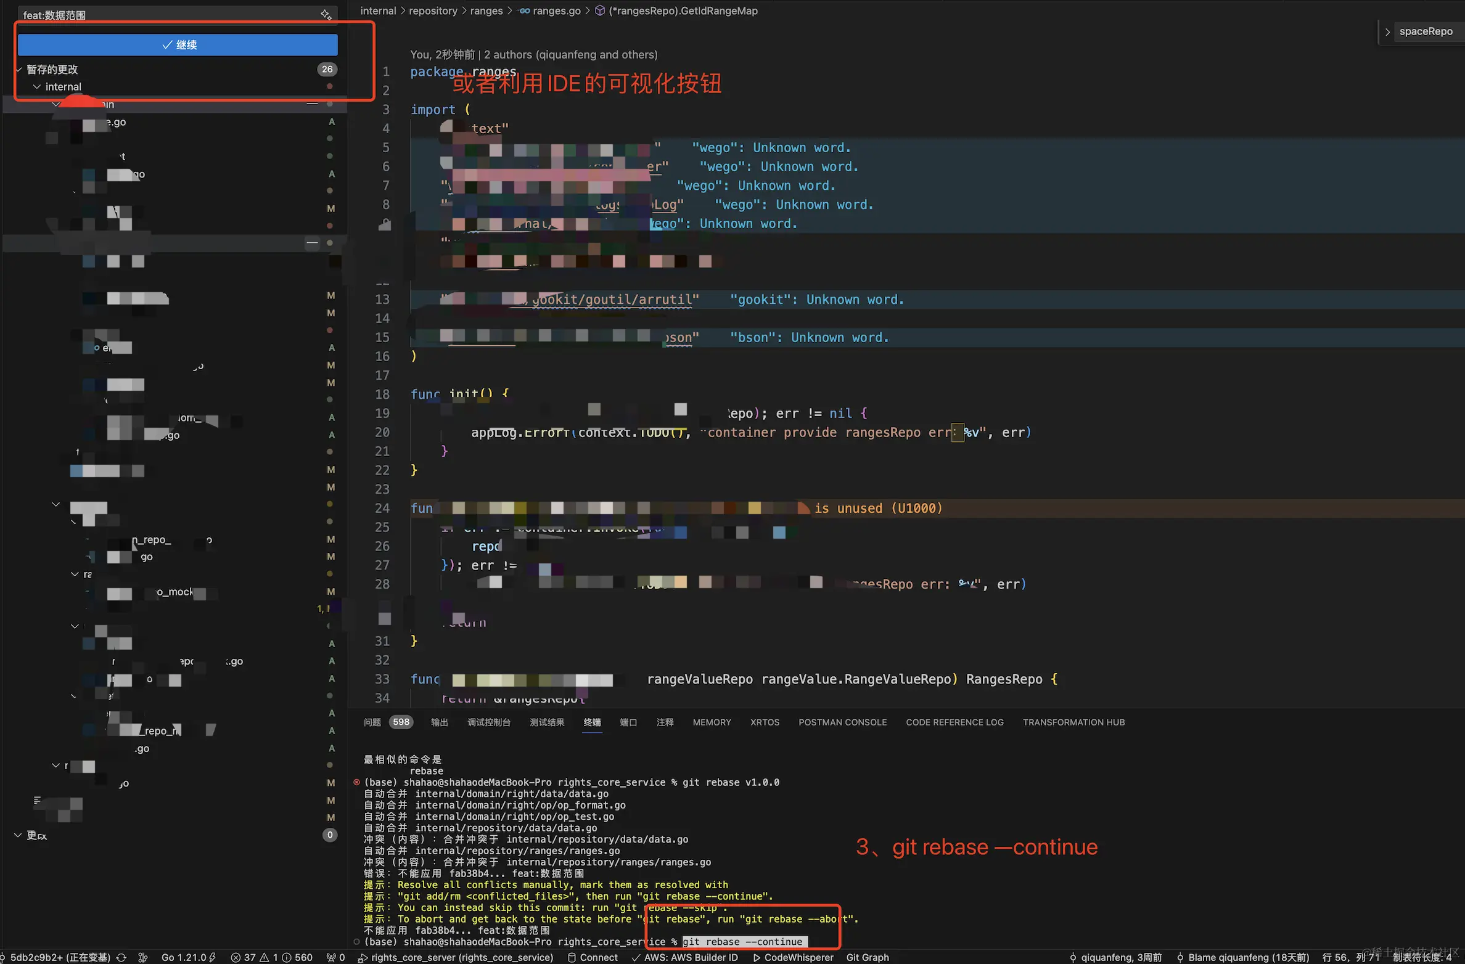1465x964 pixels.
Task: Open the POSTMAN CONSOLE tab
Action: pyautogui.click(x=842, y=722)
